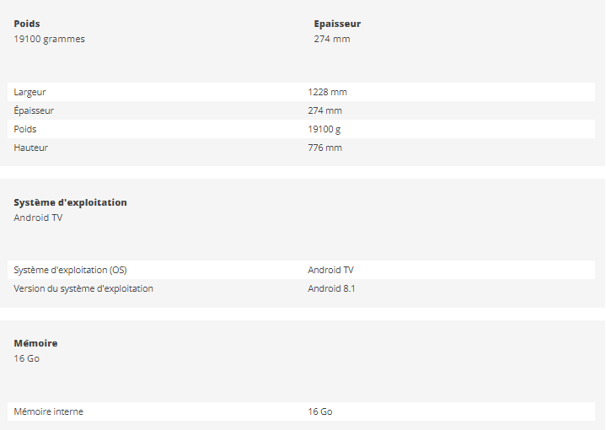Click Android TV summary under the heading
The width and height of the screenshot is (606, 430).
(x=38, y=218)
